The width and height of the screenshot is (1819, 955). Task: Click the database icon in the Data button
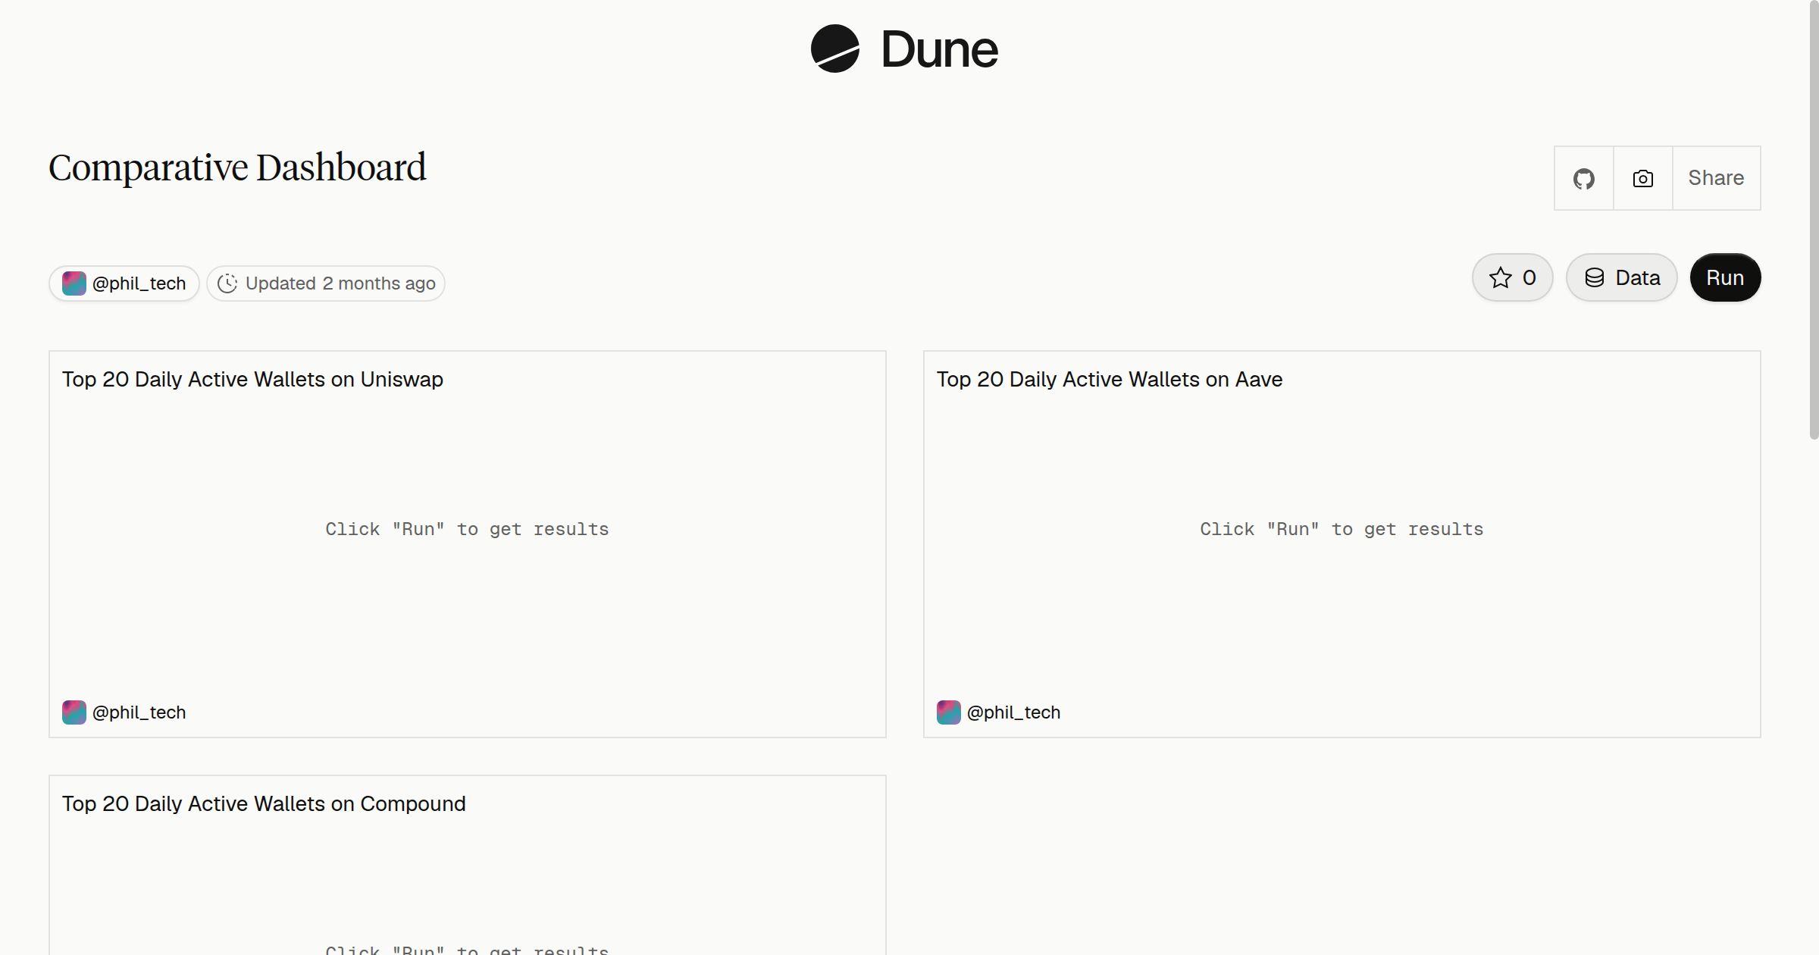point(1595,277)
